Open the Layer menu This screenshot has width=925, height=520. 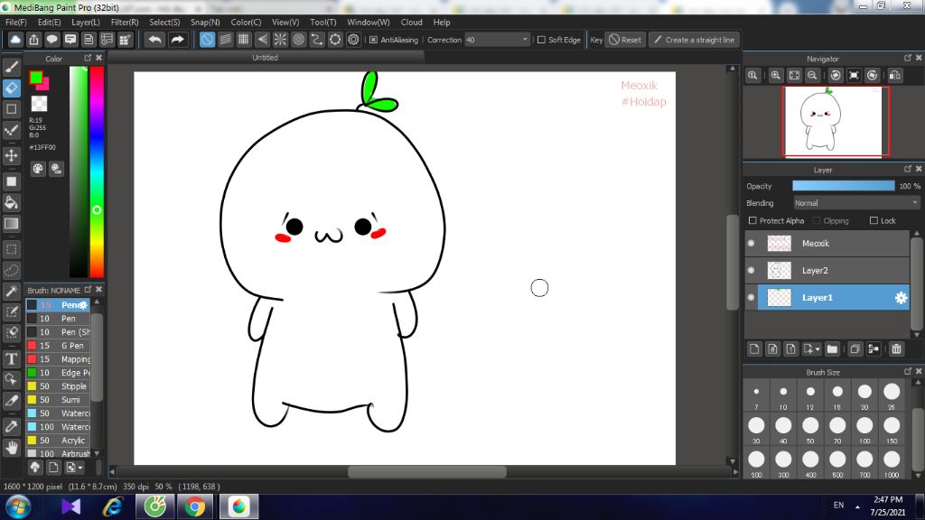[x=86, y=22]
